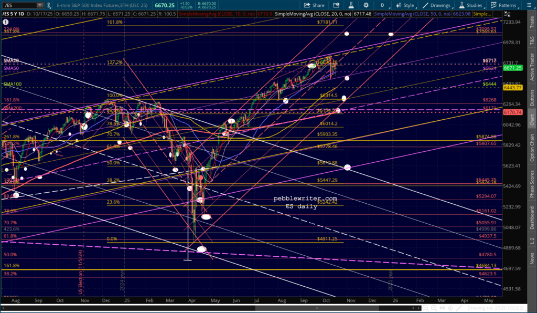Open chart settings gear icon
This screenshot has height=313, width=537.
tap(366, 5)
